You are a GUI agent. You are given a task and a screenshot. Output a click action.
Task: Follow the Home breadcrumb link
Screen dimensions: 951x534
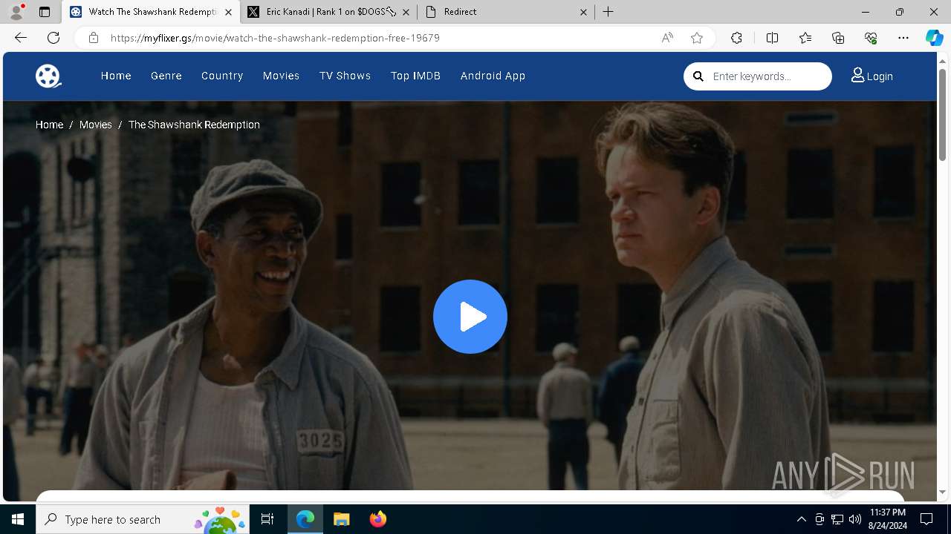pyautogui.click(x=49, y=125)
